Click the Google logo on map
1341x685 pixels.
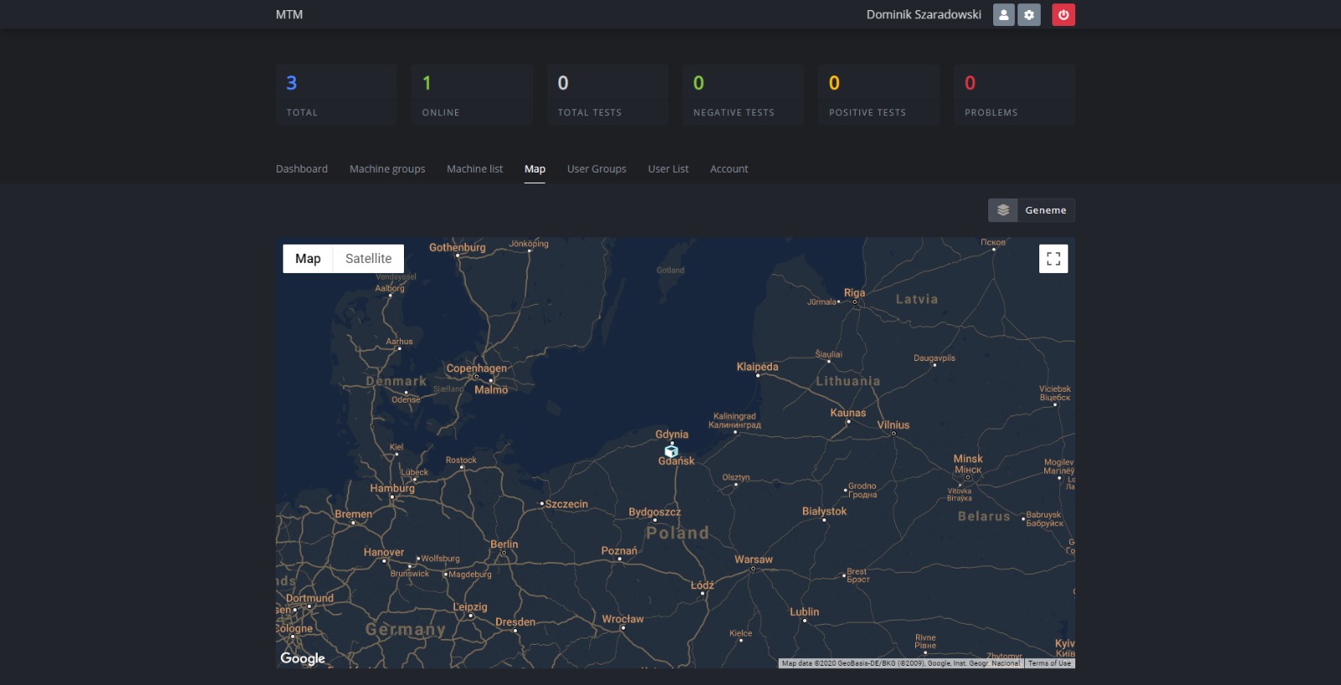[303, 658]
